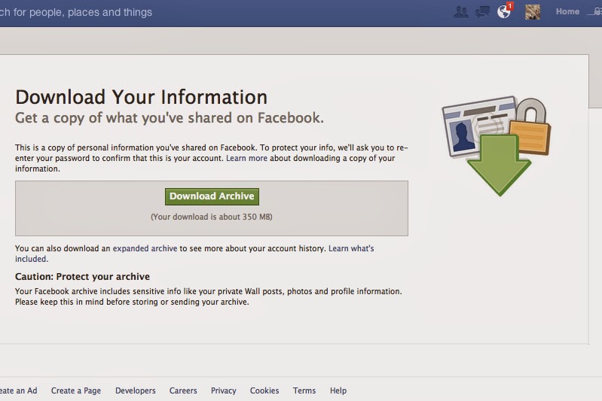Click the Download Archive button
Image resolution: width=602 pixels, height=401 pixels.
coord(212,196)
